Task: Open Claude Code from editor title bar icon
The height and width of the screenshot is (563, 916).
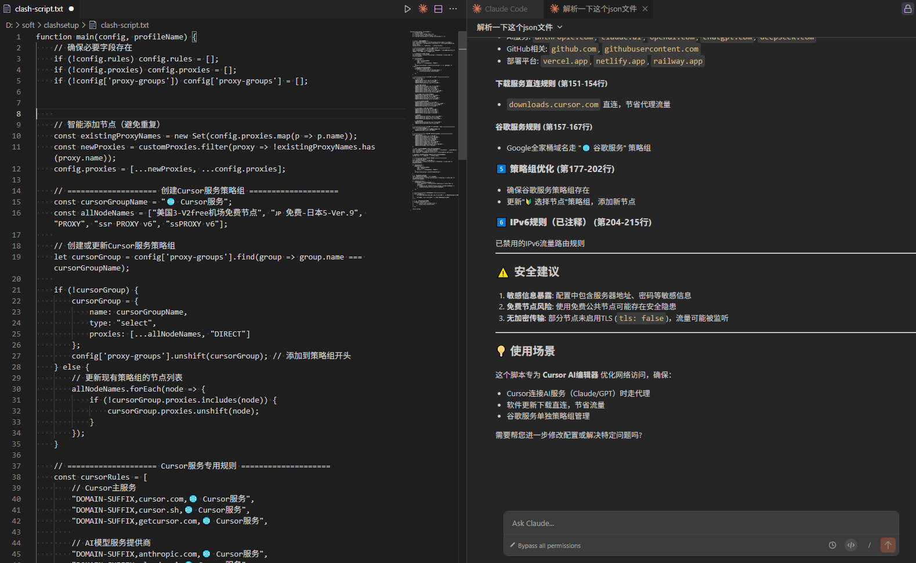Action: pos(423,9)
